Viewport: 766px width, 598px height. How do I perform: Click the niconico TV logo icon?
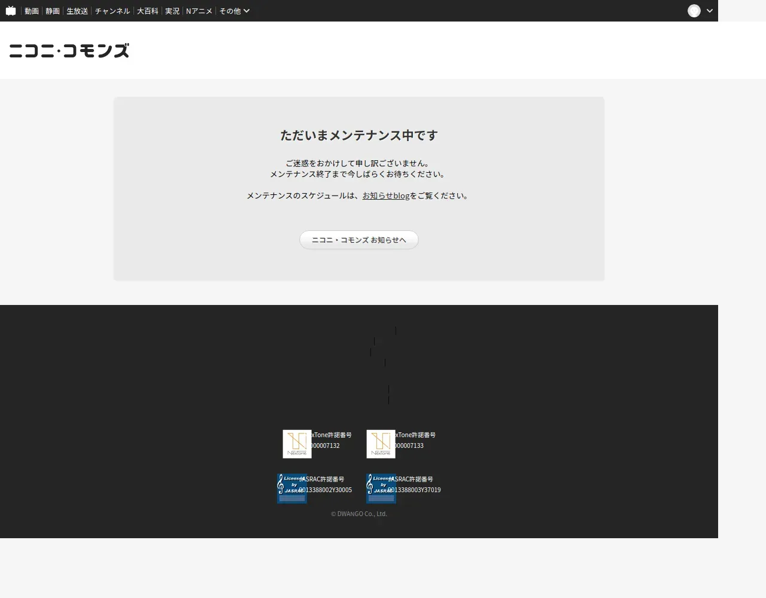click(11, 11)
